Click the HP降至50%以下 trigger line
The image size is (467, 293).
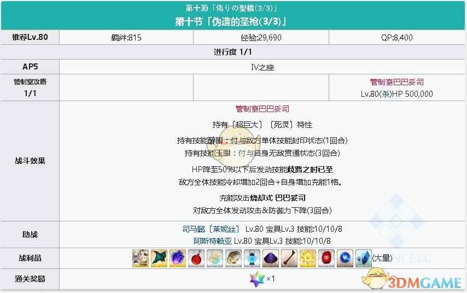tap(262, 169)
